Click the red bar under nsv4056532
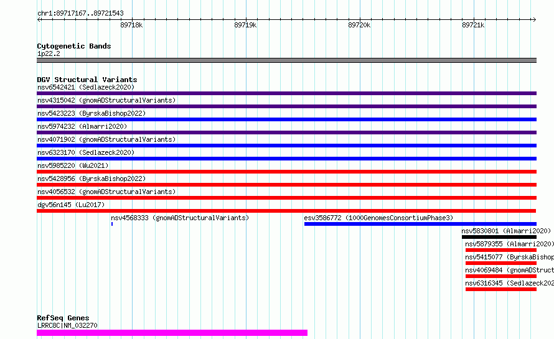Screen dimensions: 554x339 click(286, 198)
